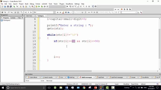Open the CppCheck messages tab
The image size is (161, 90).
(117, 77)
